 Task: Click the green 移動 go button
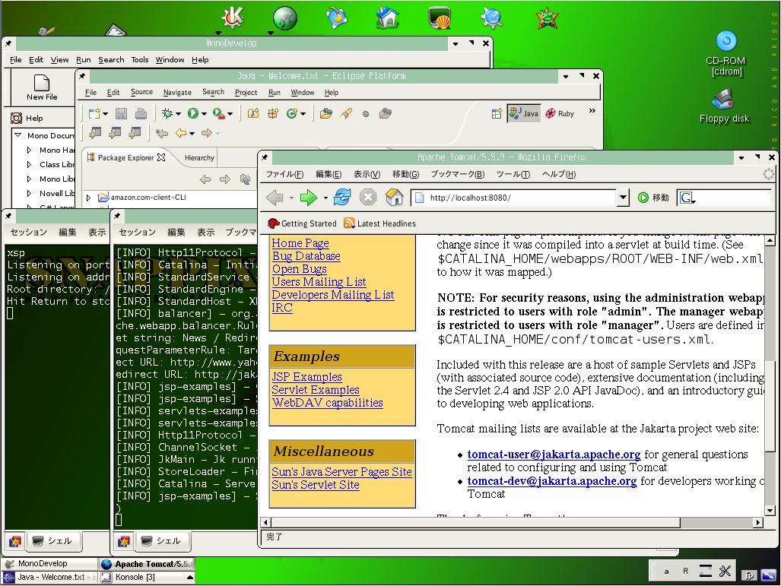pyautogui.click(x=653, y=198)
